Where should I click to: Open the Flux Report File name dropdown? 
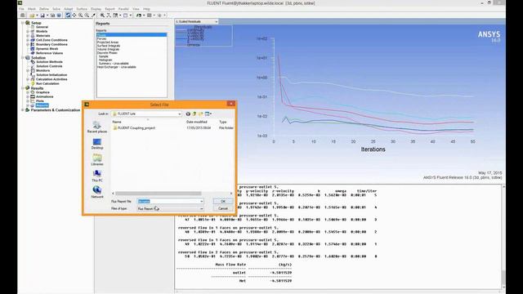coord(202,202)
